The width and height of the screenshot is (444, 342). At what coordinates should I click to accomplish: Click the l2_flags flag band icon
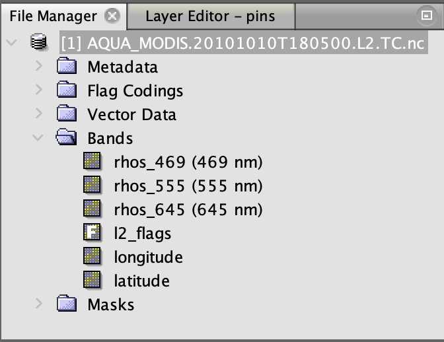(x=92, y=233)
